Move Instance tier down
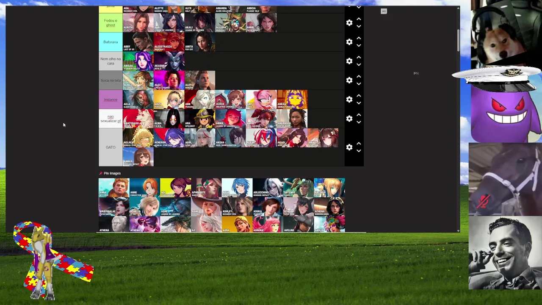This screenshot has height=305, width=542. tap(359, 103)
